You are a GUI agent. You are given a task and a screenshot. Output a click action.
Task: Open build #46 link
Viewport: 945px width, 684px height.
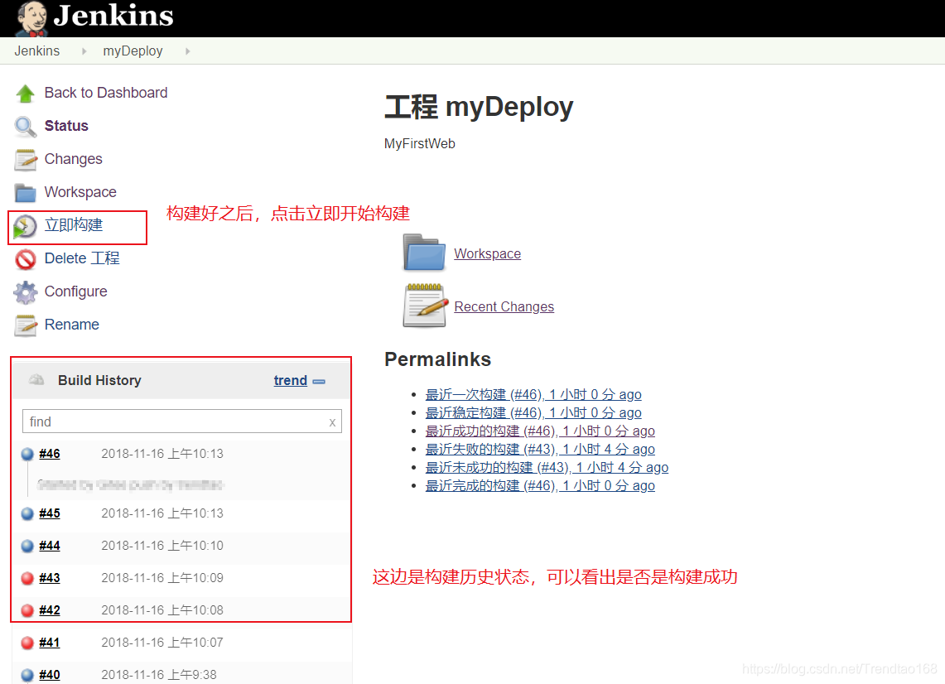[50, 454]
